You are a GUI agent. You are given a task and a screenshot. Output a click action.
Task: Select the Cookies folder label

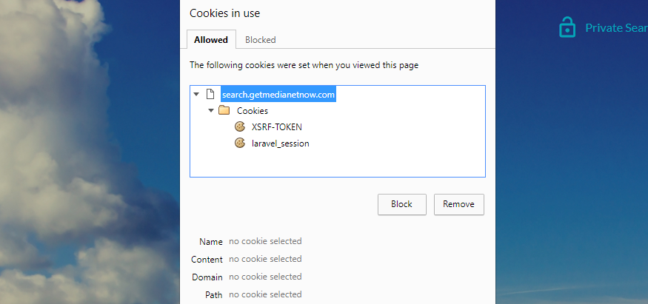[x=252, y=111]
